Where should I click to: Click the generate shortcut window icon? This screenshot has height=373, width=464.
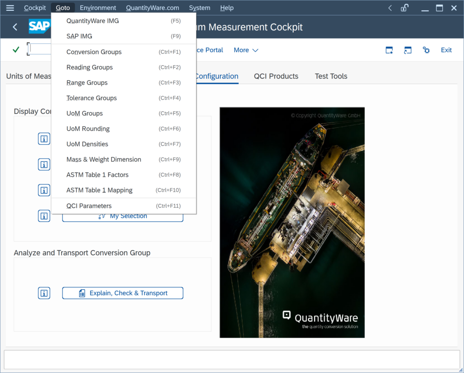pyautogui.click(x=407, y=50)
